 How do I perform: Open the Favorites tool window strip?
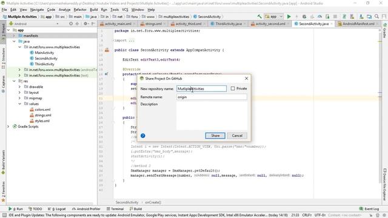coord(3,192)
